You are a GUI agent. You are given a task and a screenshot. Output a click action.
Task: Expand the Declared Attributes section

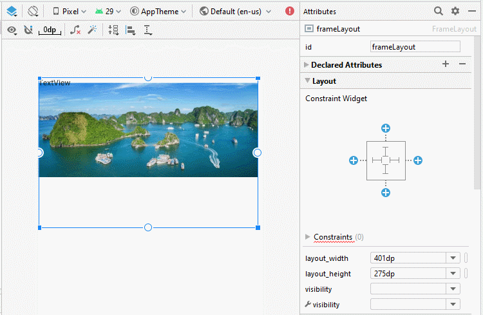coord(306,64)
